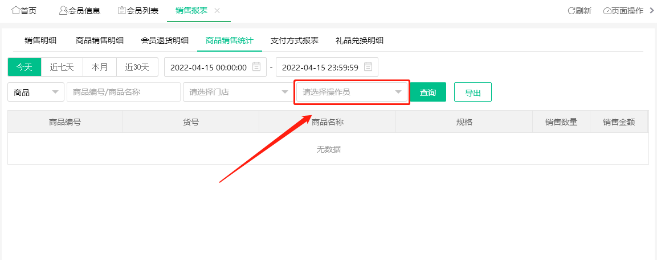
Task: Click the member list clipboard icon
Action: point(121,11)
